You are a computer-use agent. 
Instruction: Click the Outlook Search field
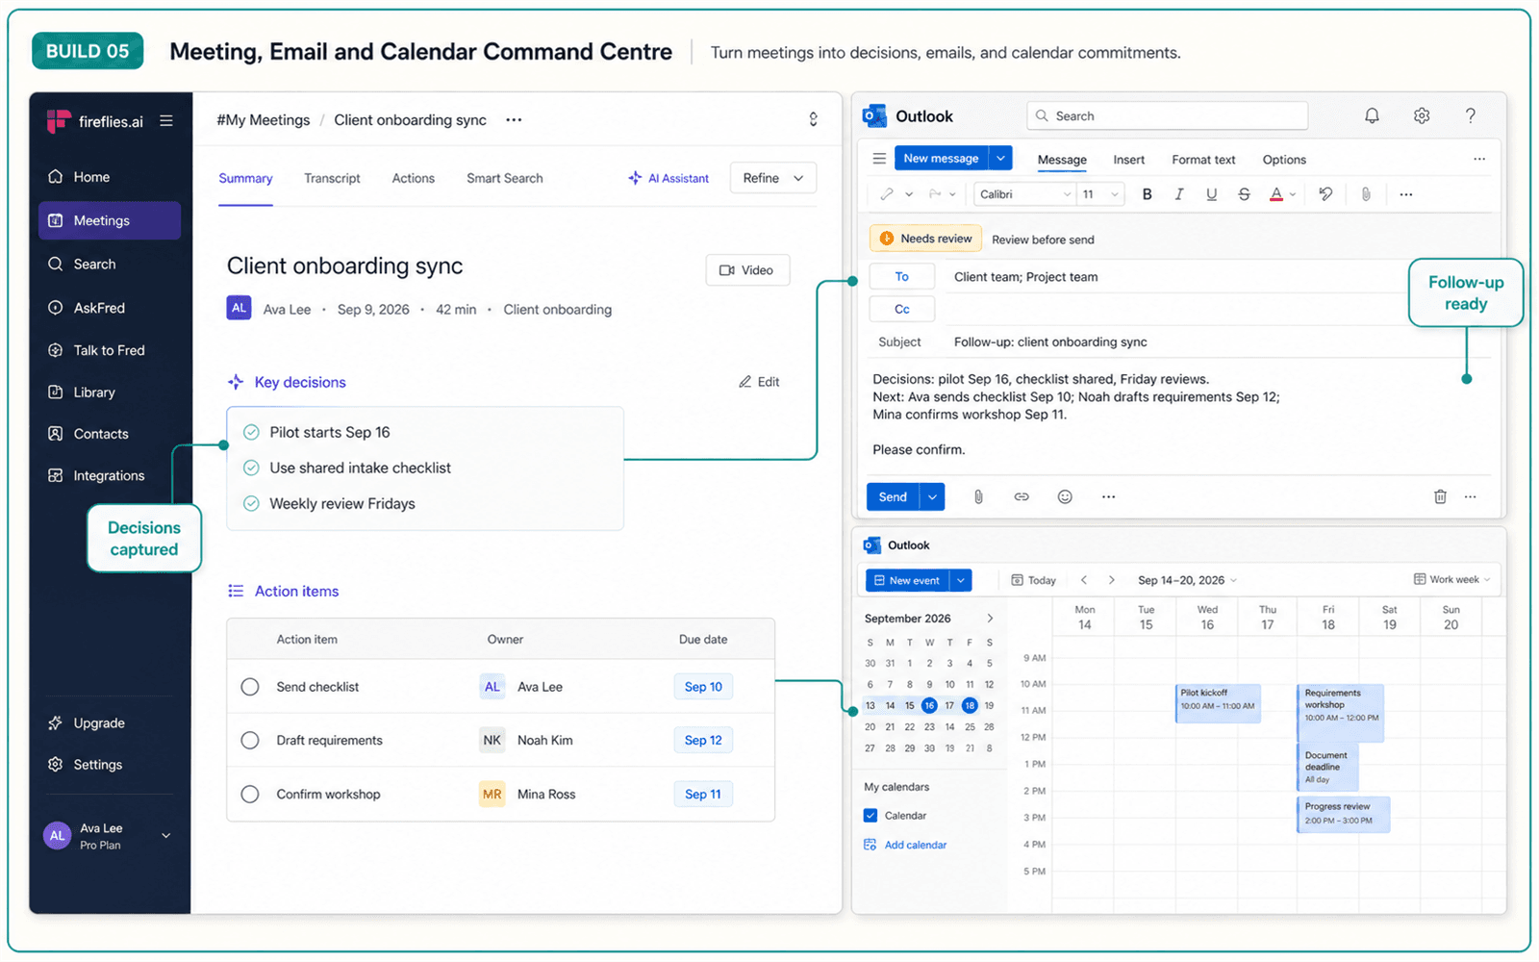click(x=1167, y=115)
